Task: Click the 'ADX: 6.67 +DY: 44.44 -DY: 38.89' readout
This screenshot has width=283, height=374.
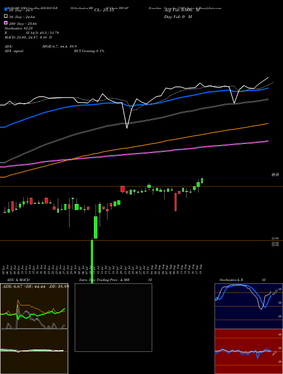Action: pos(36,286)
